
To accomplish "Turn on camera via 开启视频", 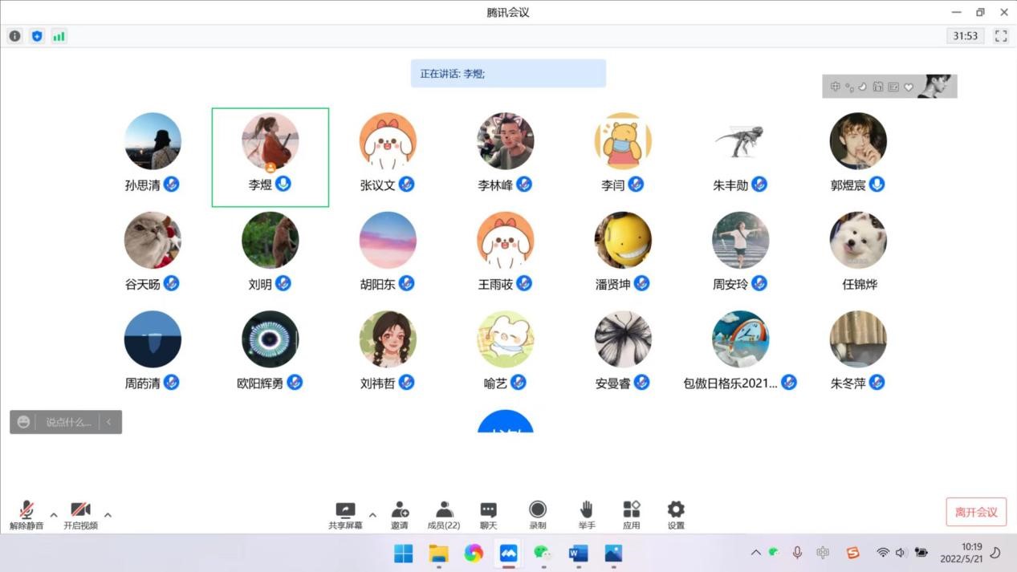I will tap(80, 514).
